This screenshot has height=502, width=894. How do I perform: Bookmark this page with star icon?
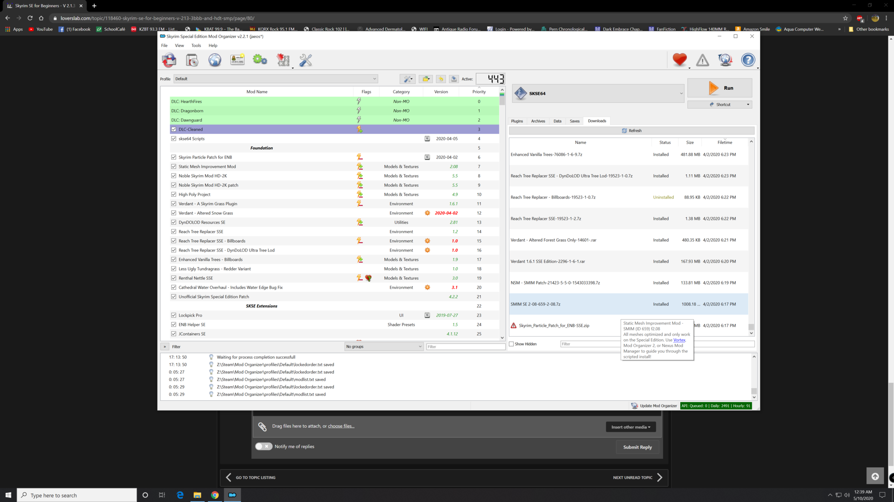click(x=846, y=18)
